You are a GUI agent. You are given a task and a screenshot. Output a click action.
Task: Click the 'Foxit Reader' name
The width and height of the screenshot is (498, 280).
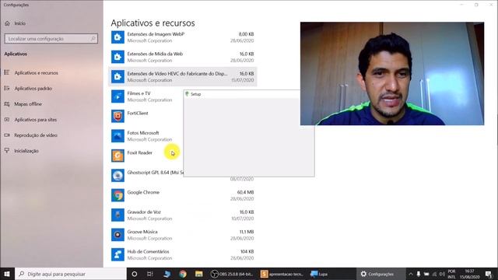[140, 152]
